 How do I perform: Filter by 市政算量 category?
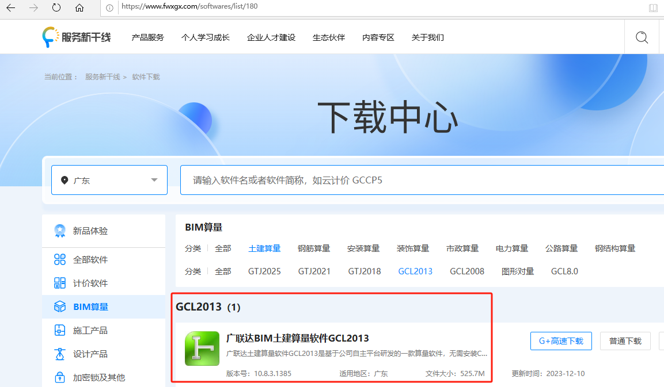pos(462,248)
